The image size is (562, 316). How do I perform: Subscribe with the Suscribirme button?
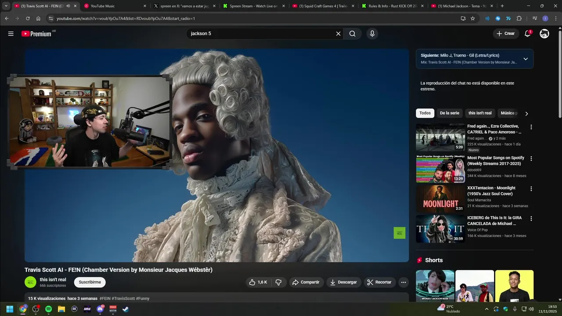point(90,282)
